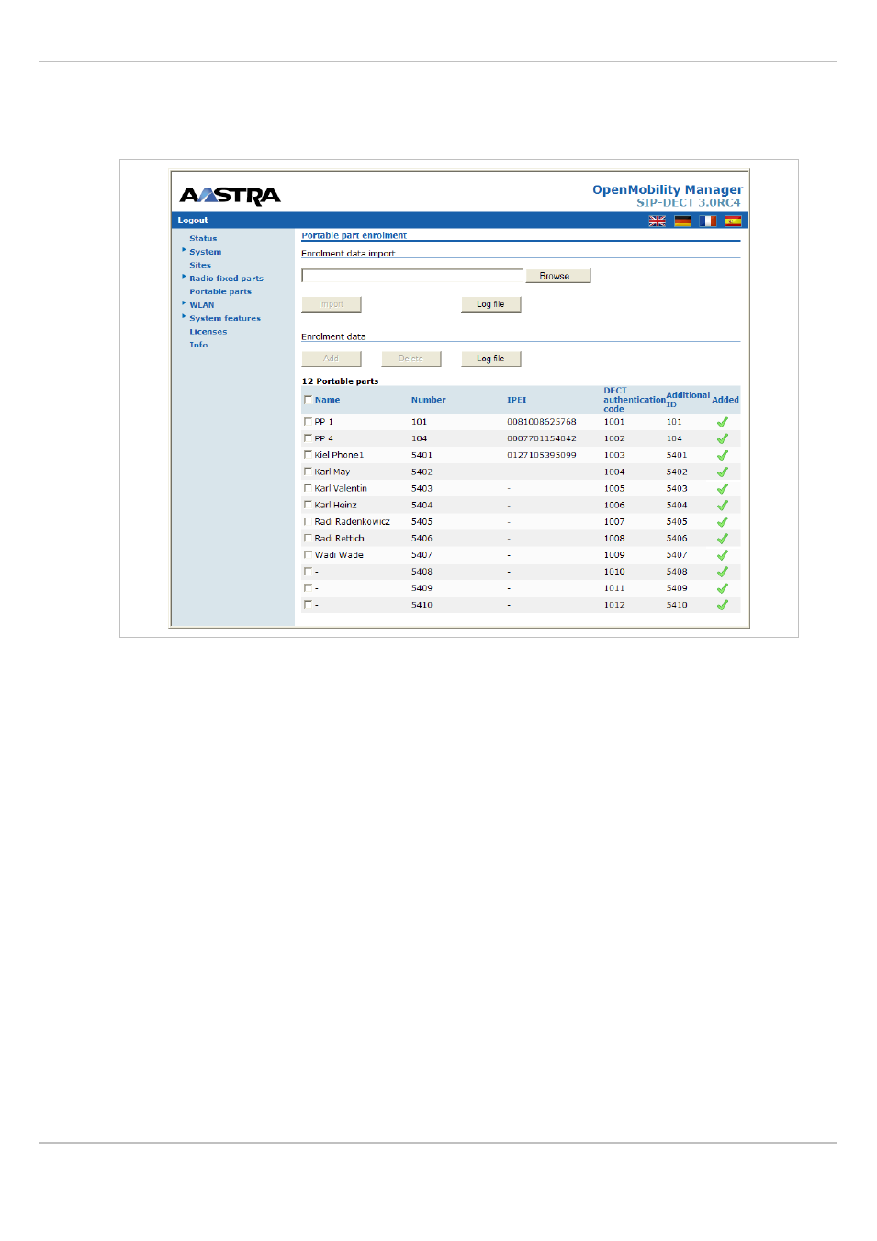Image resolution: width=877 pixels, height=1241 pixels.
Task: Click IPEI value 0127105395099
Action: click(x=542, y=455)
